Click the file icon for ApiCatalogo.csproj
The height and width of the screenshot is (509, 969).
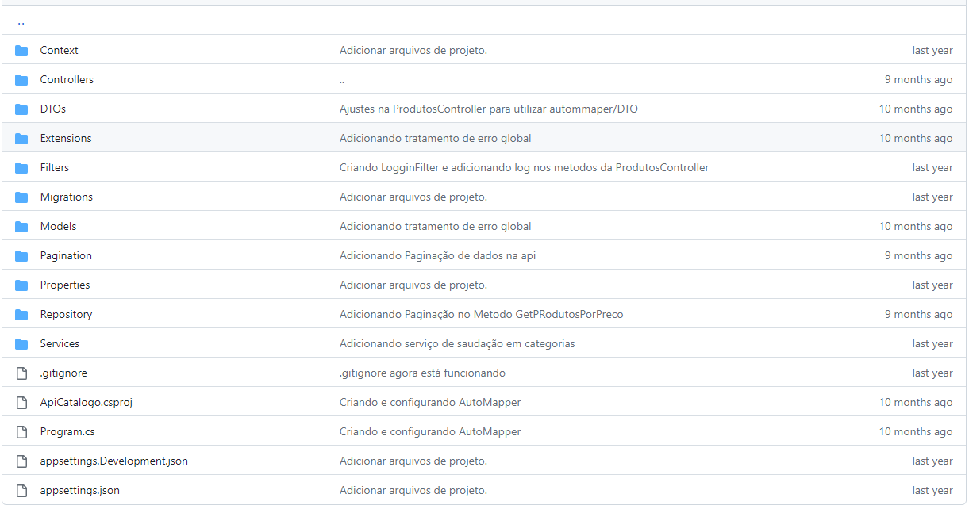[x=21, y=402]
